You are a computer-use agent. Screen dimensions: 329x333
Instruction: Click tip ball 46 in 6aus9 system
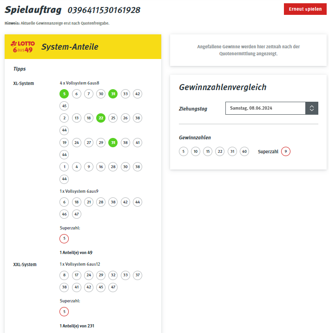(64, 214)
